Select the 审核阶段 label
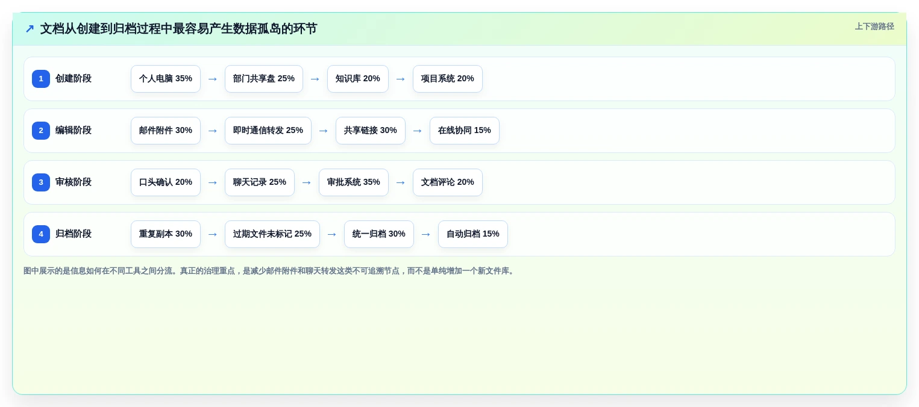 click(74, 182)
